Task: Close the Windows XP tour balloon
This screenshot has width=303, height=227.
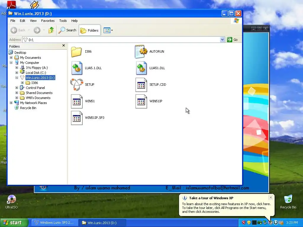Action: coord(270,197)
